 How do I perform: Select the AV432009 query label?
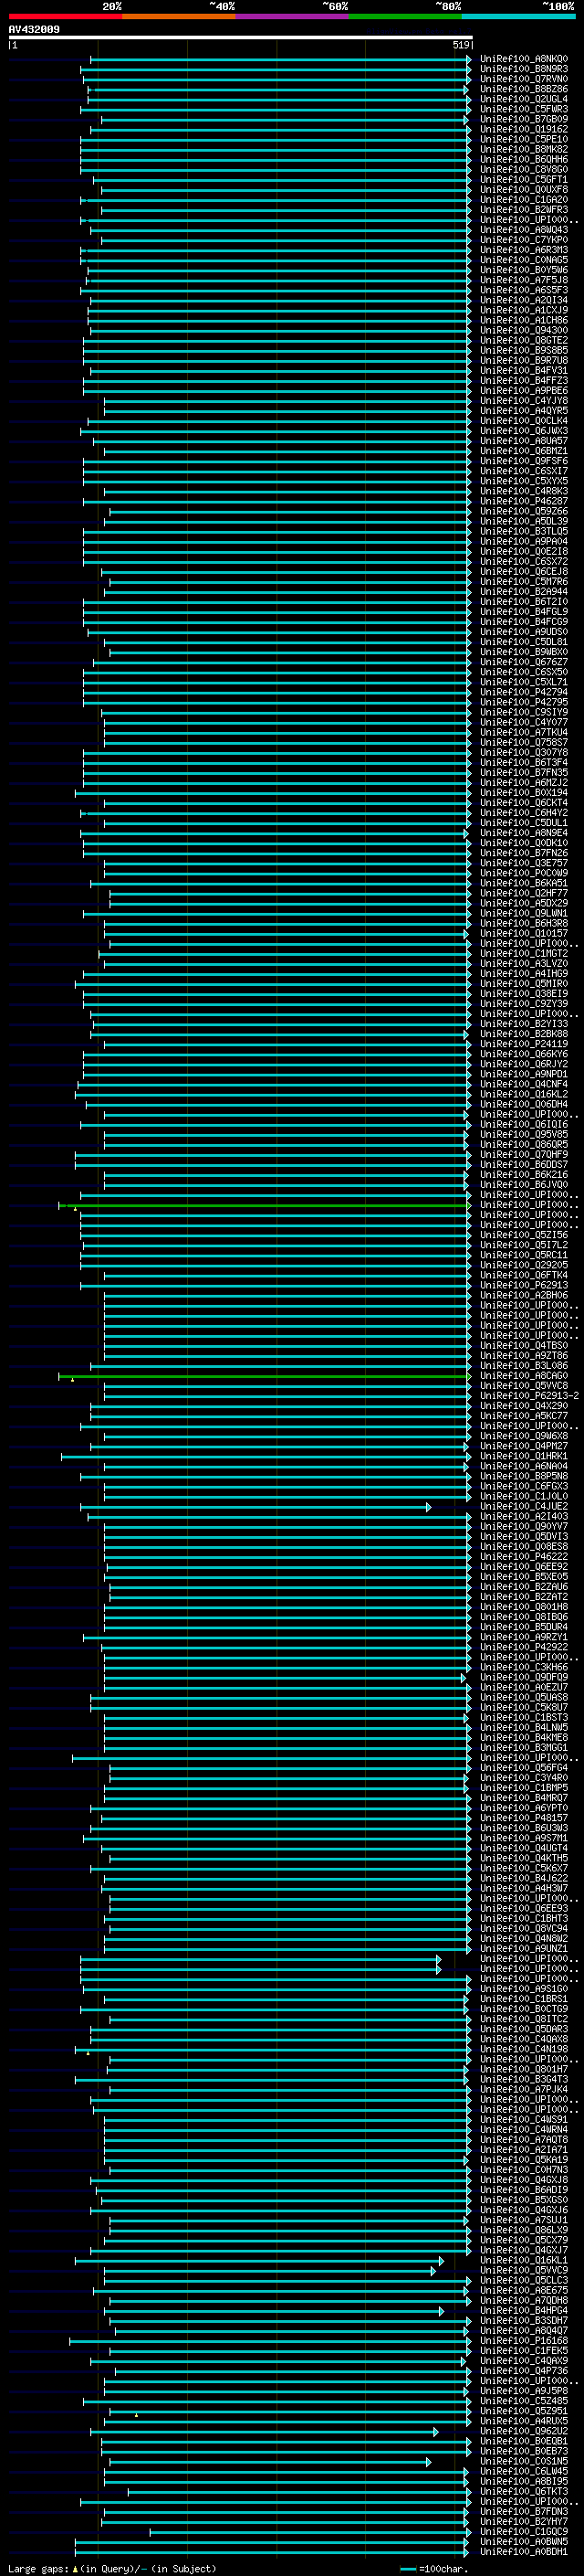[x=34, y=30]
